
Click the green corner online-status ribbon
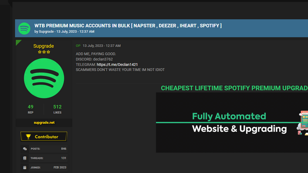pos(18,42)
